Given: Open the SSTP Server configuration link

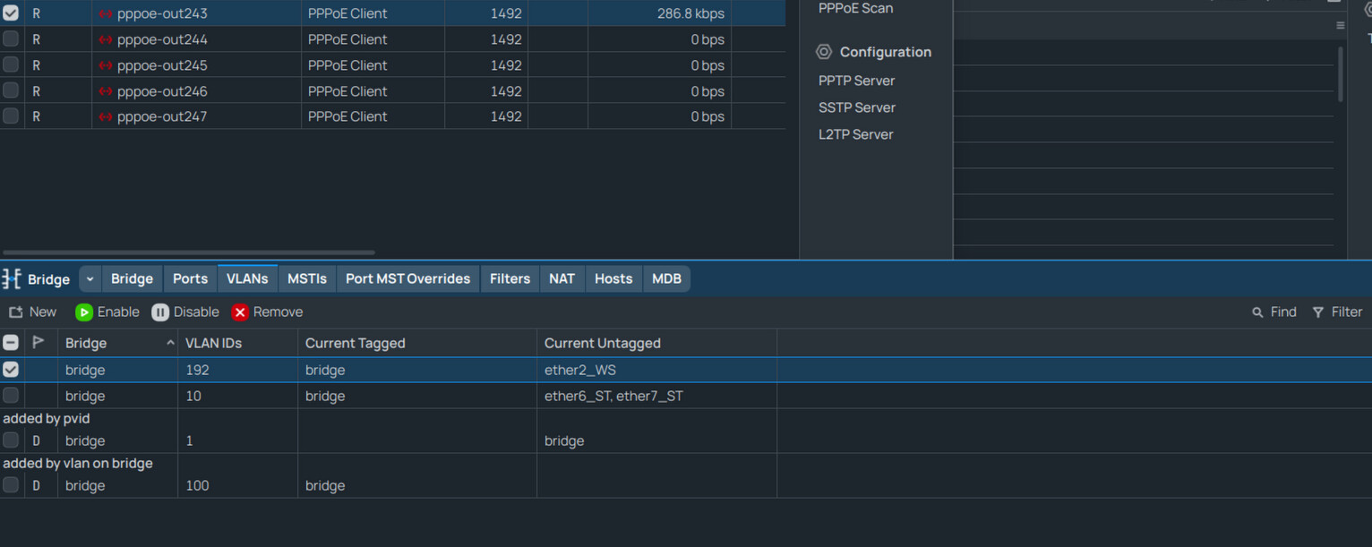Looking at the screenshot, I should click(856, 107).
